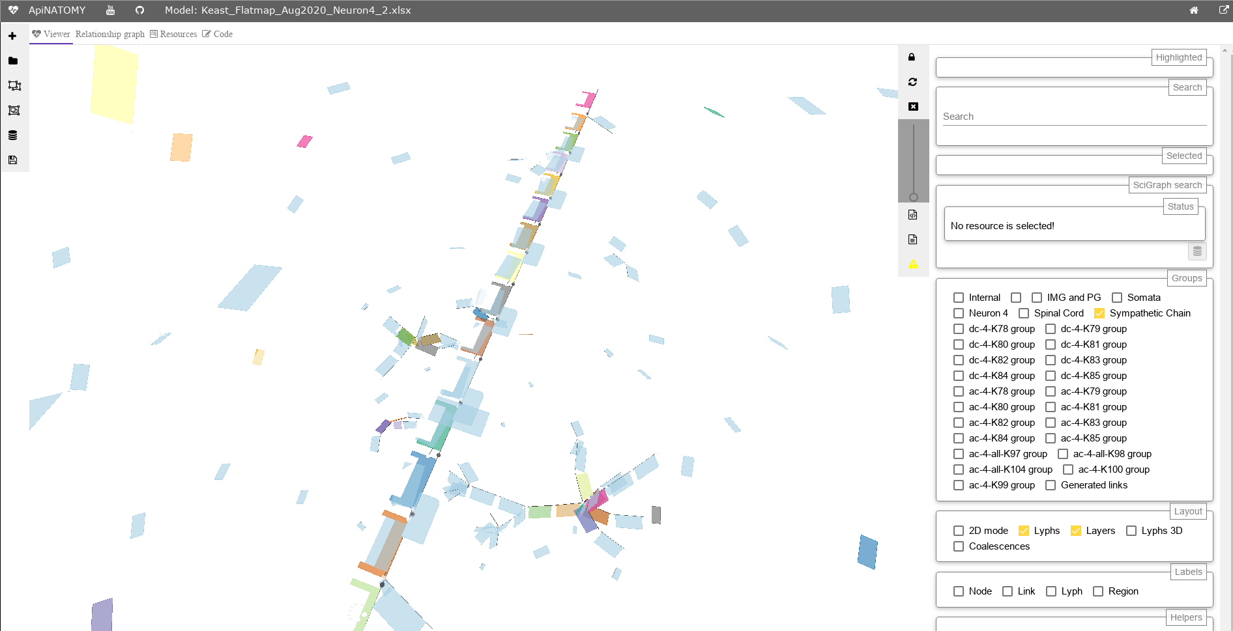The image size is (1233, 631).
Task: Click the warning triangle for log messages
Action: [x=912, y=264]
